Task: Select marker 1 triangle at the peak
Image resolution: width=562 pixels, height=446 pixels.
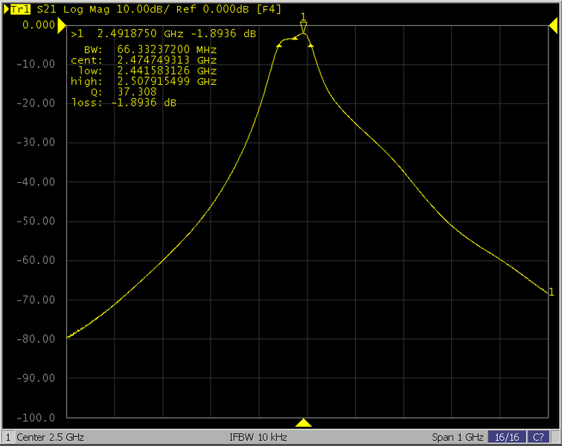Action: tap(303, 28)
